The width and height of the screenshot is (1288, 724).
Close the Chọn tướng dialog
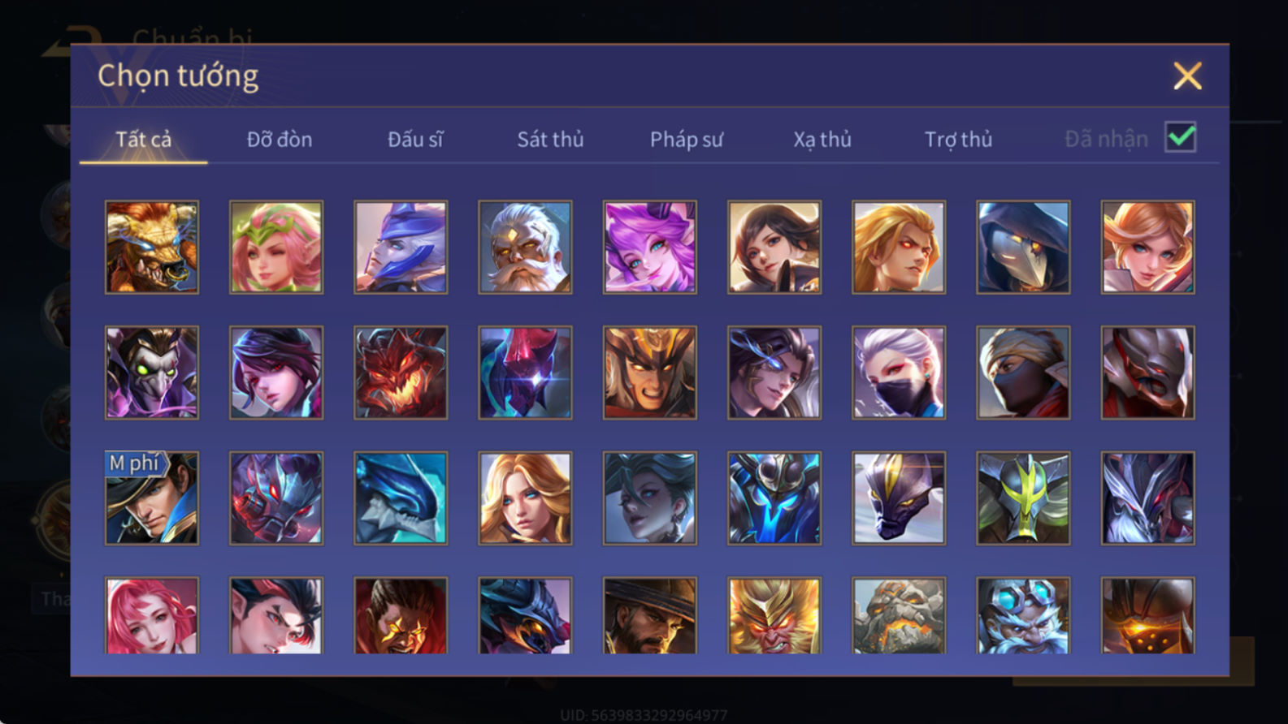click(1187, 76)
